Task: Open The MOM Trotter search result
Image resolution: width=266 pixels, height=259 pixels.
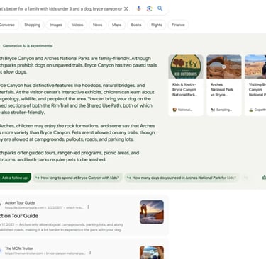Action: 19,248
